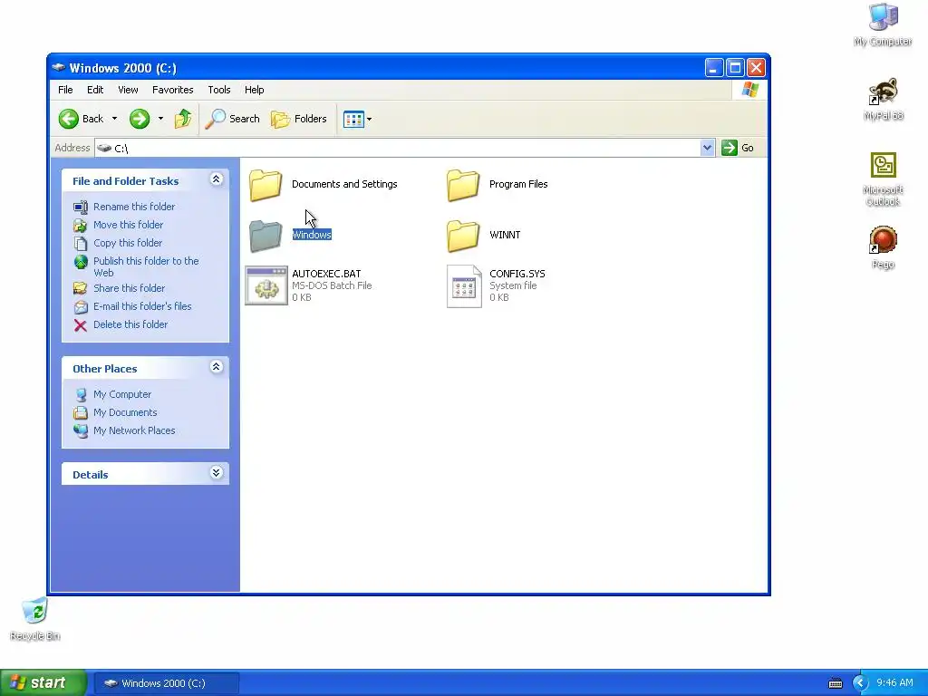Open My Computer in Other Places
The height and width of the screenshot is (696, 928).
click(122, 395)
